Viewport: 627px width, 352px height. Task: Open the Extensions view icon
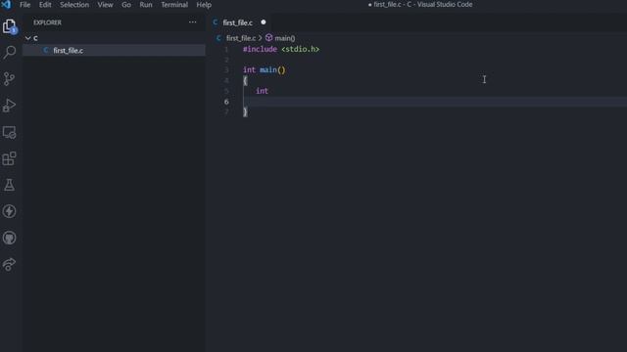coord(9,158)
